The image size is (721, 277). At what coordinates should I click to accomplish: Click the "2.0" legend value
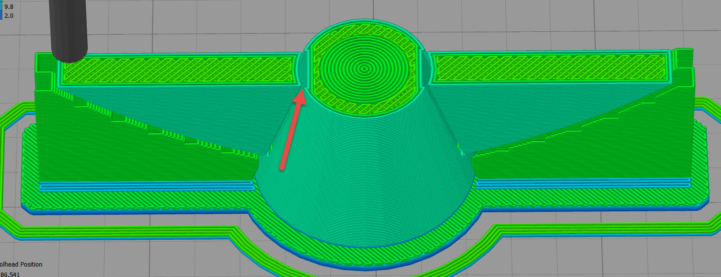9,15
